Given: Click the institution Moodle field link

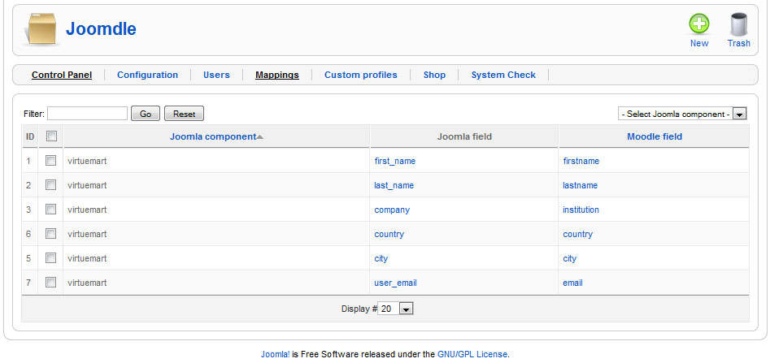Looking at the screenshot, I should (581, 210).
